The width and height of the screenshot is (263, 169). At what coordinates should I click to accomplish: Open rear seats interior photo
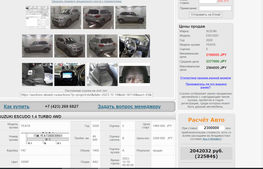click(102, 75)
